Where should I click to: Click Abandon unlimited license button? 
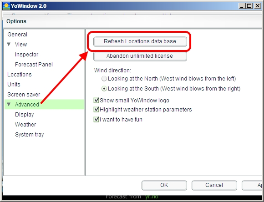140,56
